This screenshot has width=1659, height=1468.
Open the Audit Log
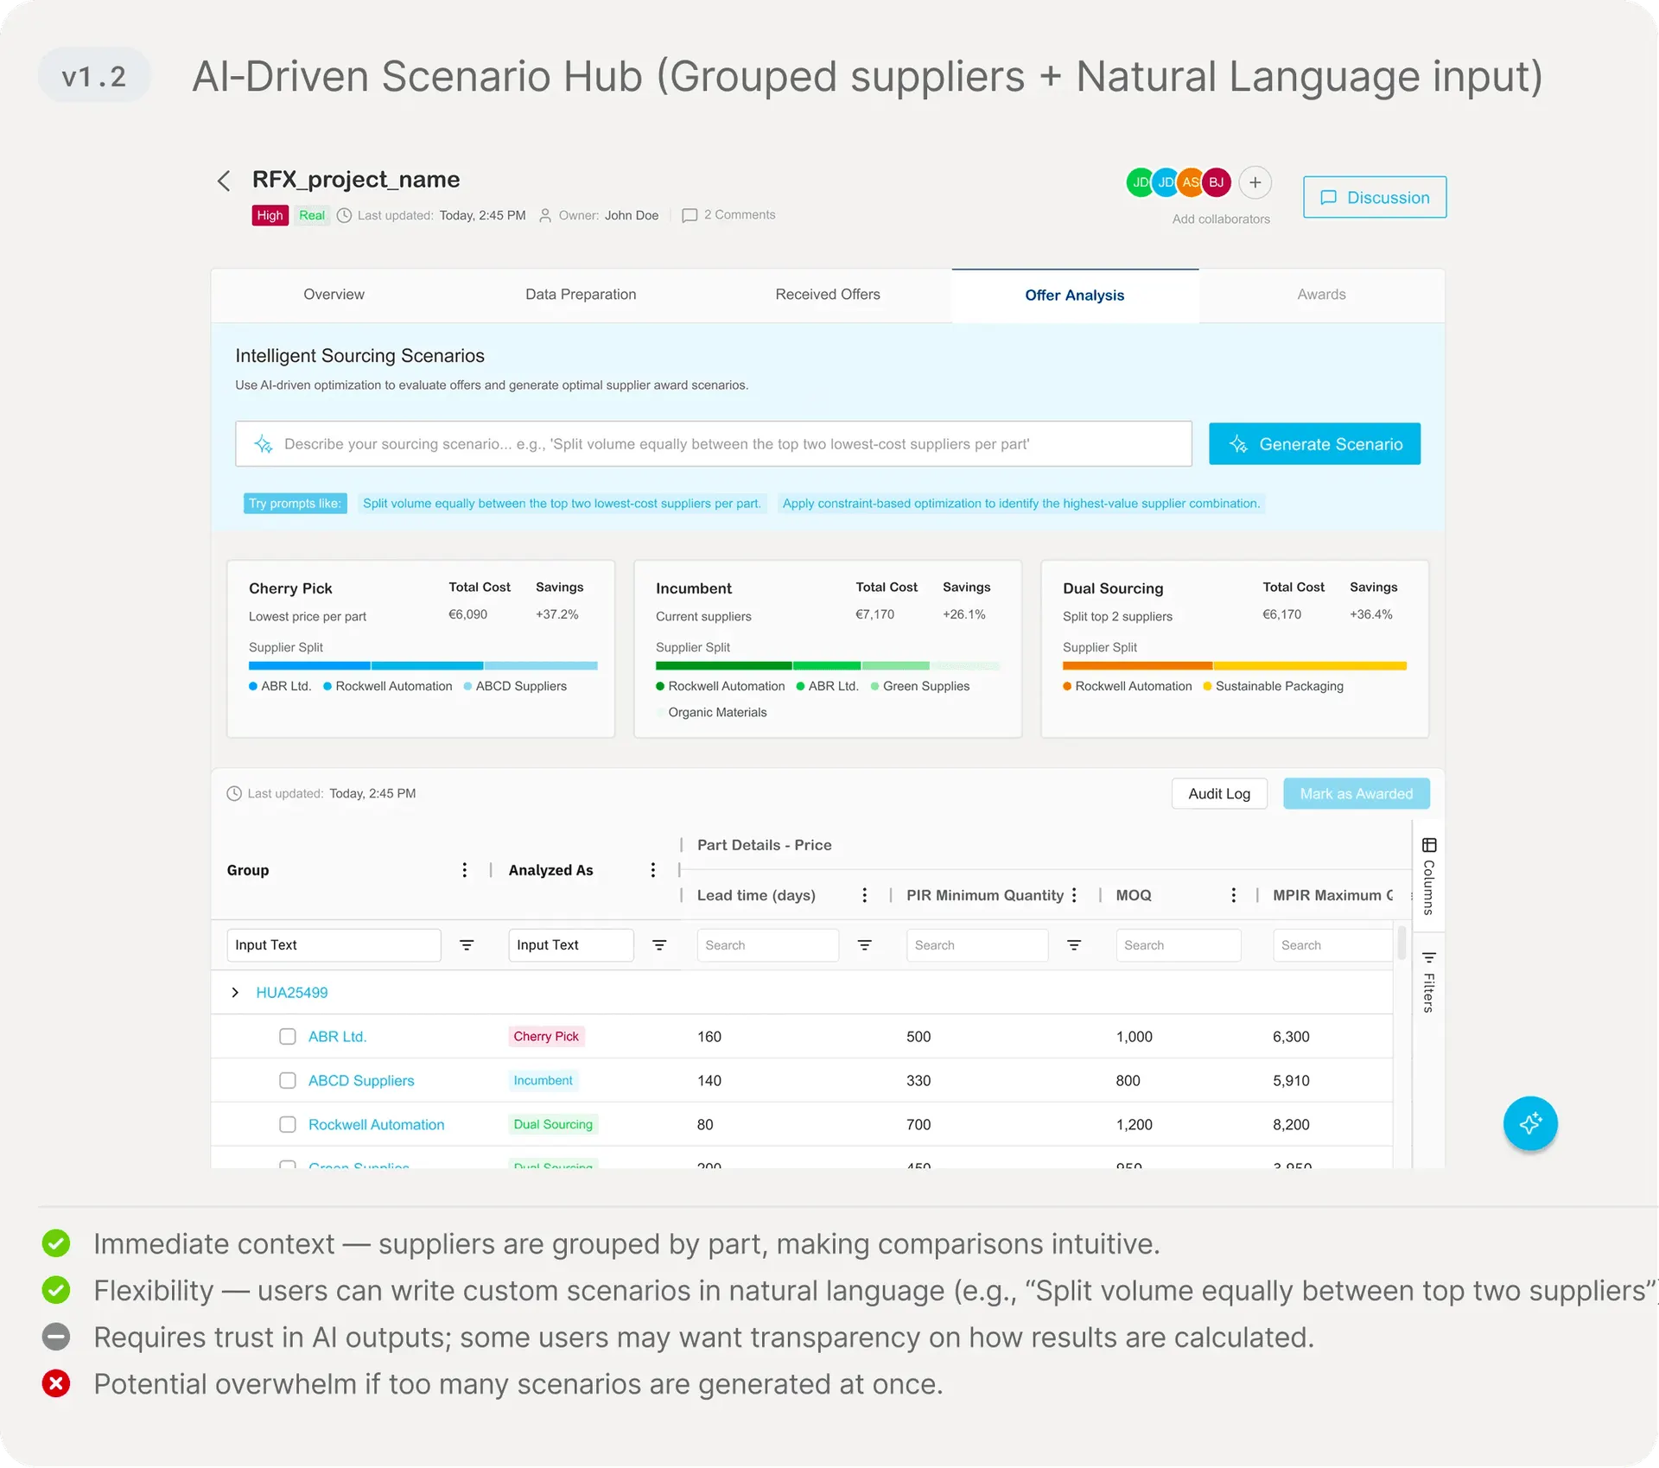[x=1219, y=794]
